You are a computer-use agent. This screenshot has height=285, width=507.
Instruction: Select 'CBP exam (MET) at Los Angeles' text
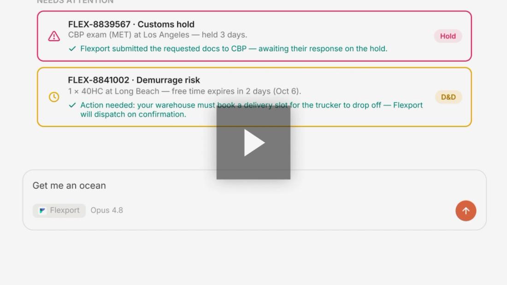pos(129,35)
